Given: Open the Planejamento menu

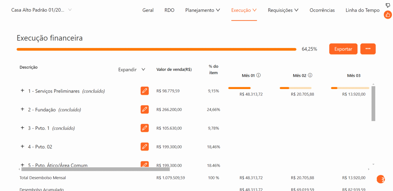Looking at the screenshot, I should 203,10.
